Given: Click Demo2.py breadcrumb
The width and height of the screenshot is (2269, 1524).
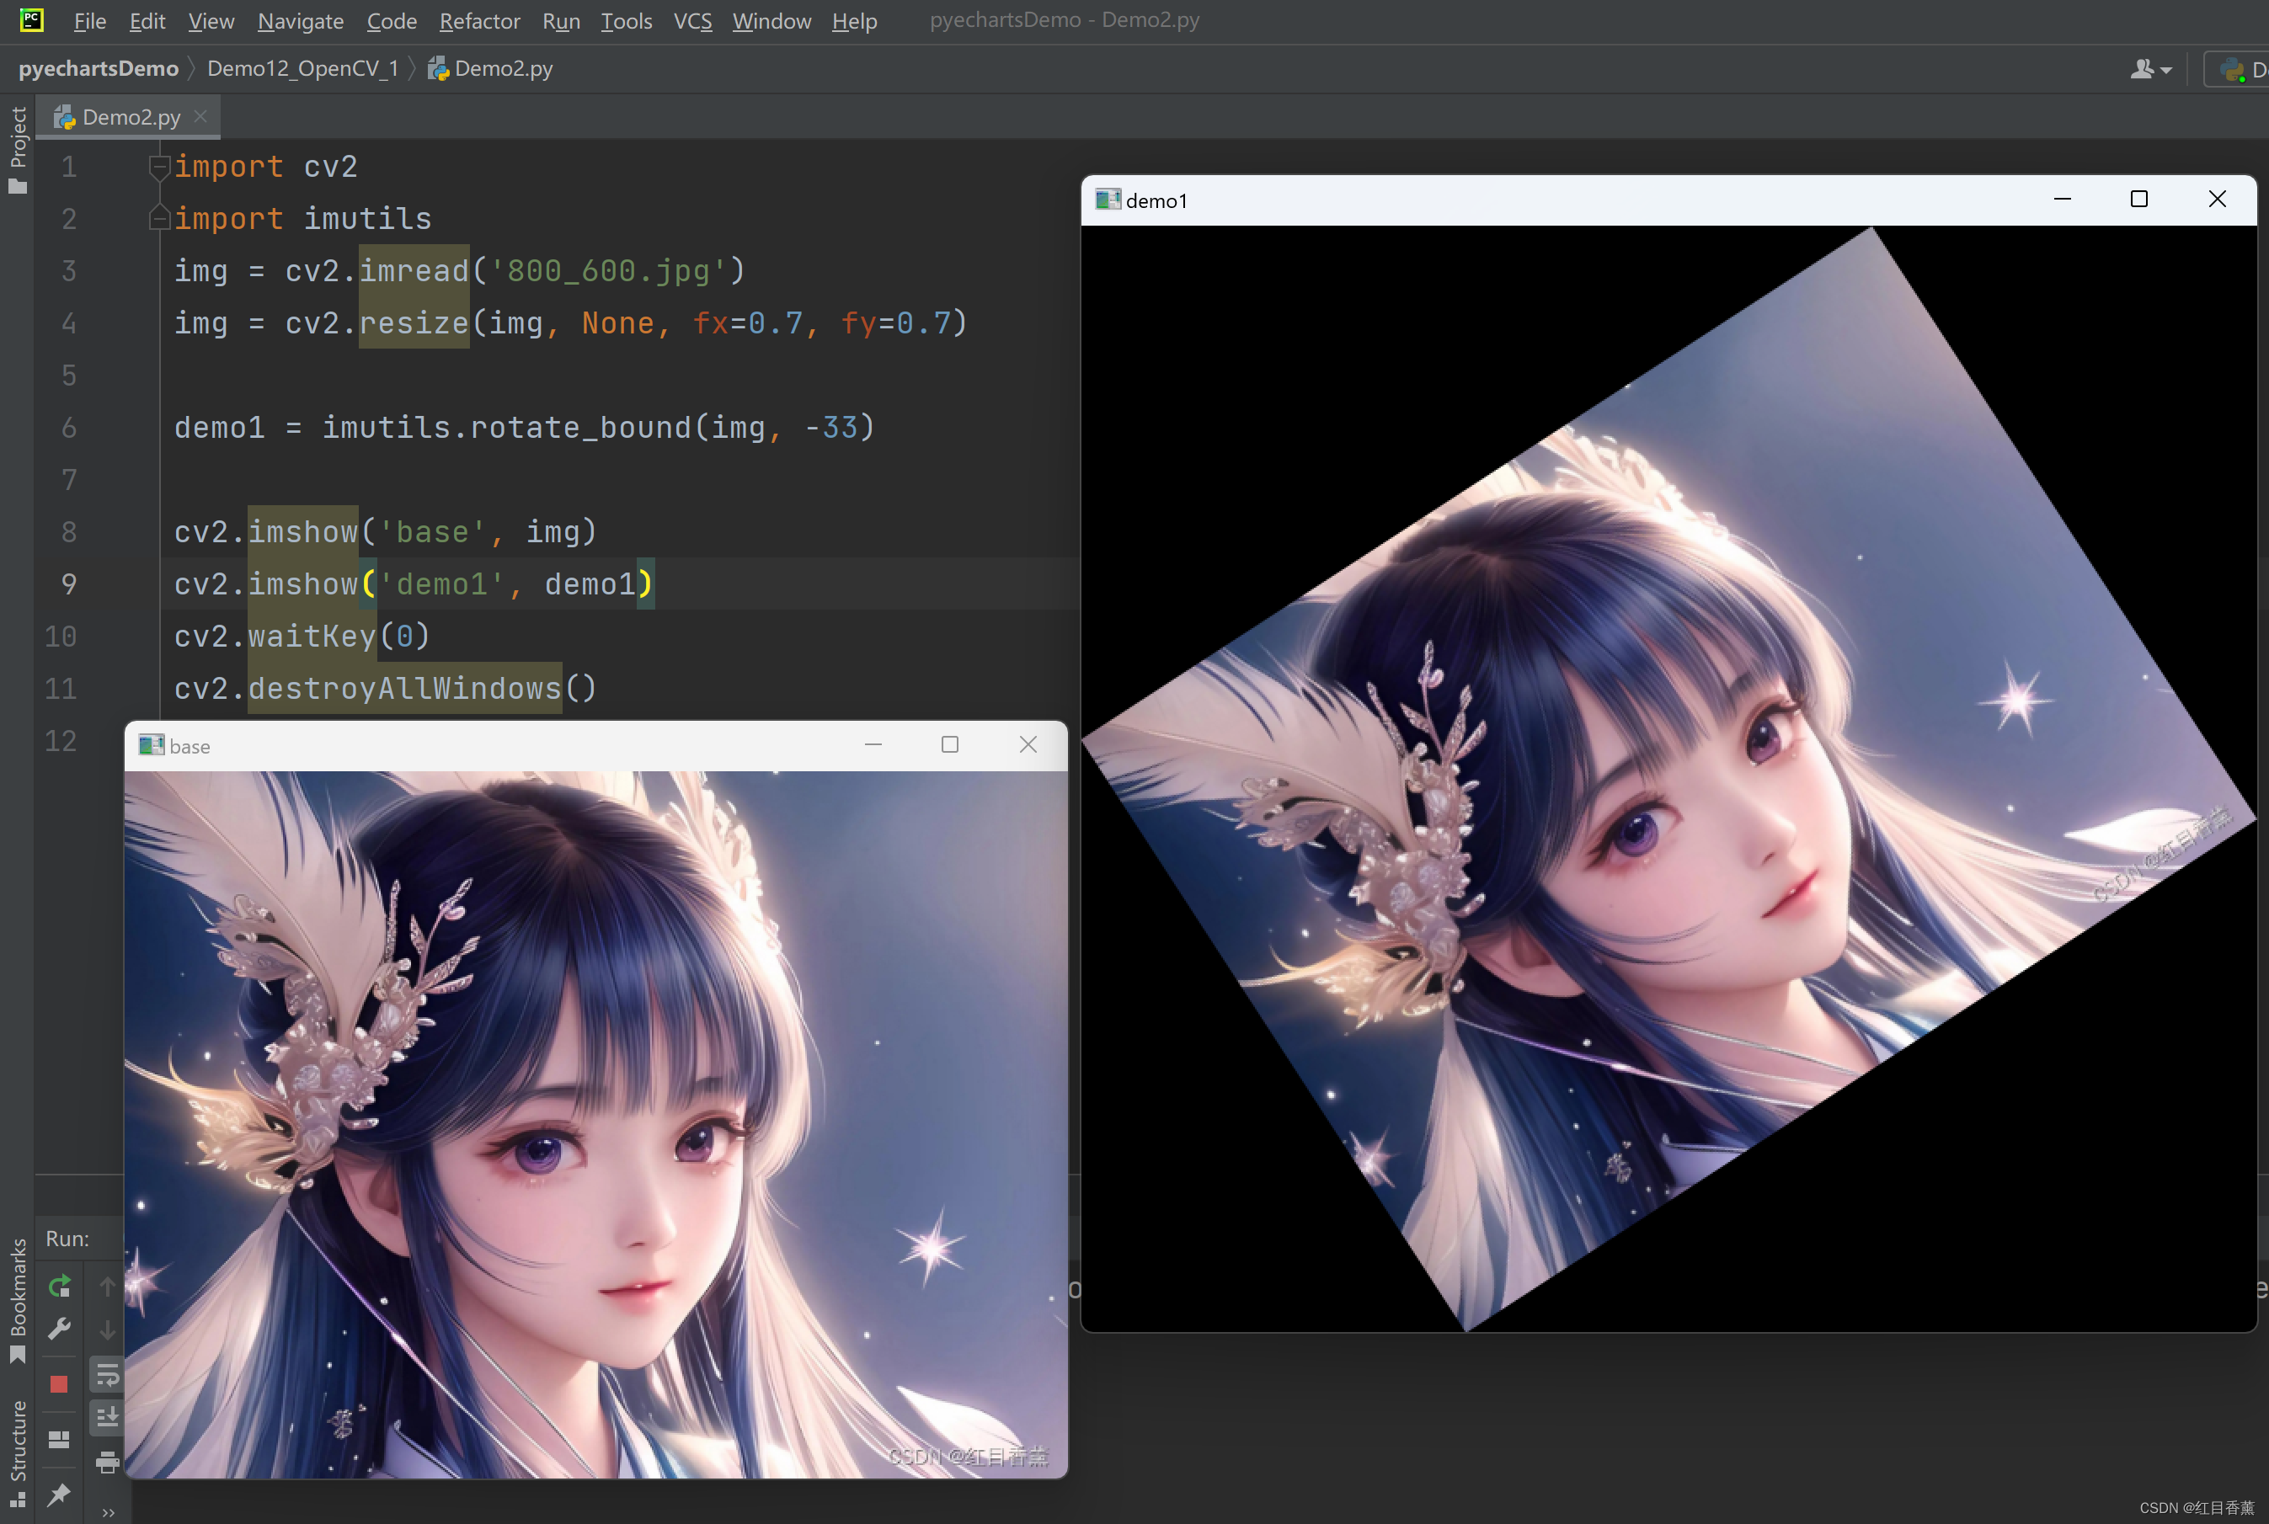Looking at the screenshot, I should (491, 68).
